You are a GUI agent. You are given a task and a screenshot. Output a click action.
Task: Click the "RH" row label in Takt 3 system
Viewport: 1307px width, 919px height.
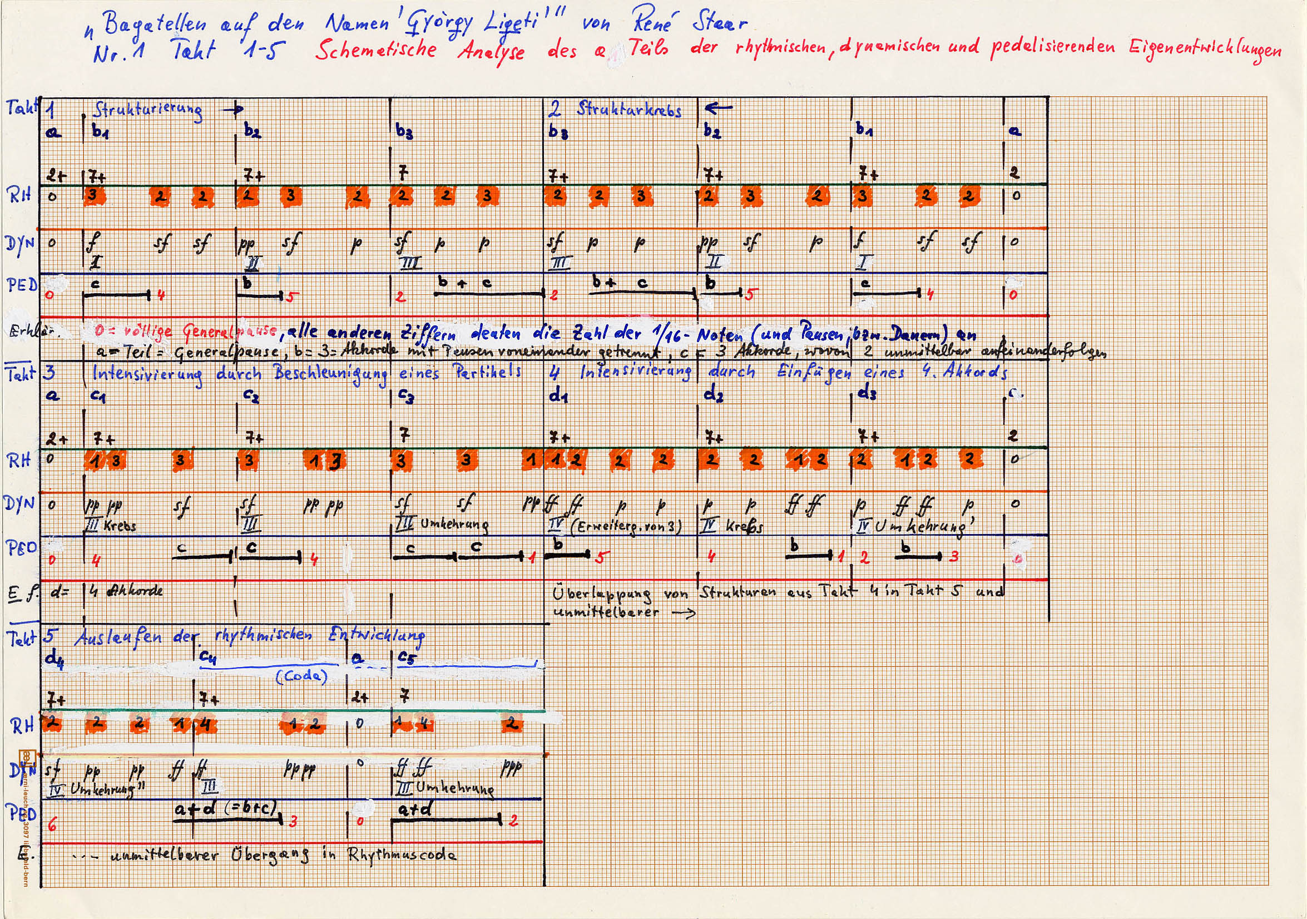pos(21,460)
